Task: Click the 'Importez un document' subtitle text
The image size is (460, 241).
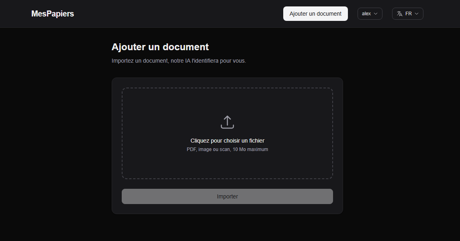Action: click(179, 61)
